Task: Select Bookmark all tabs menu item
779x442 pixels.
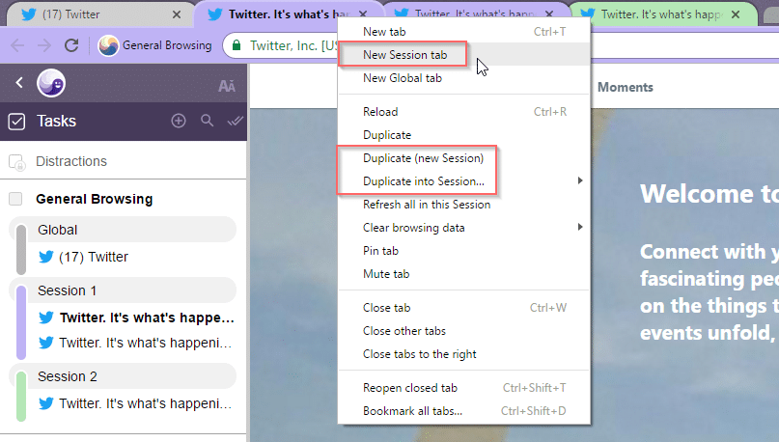Action: click(x=464, y=411)
